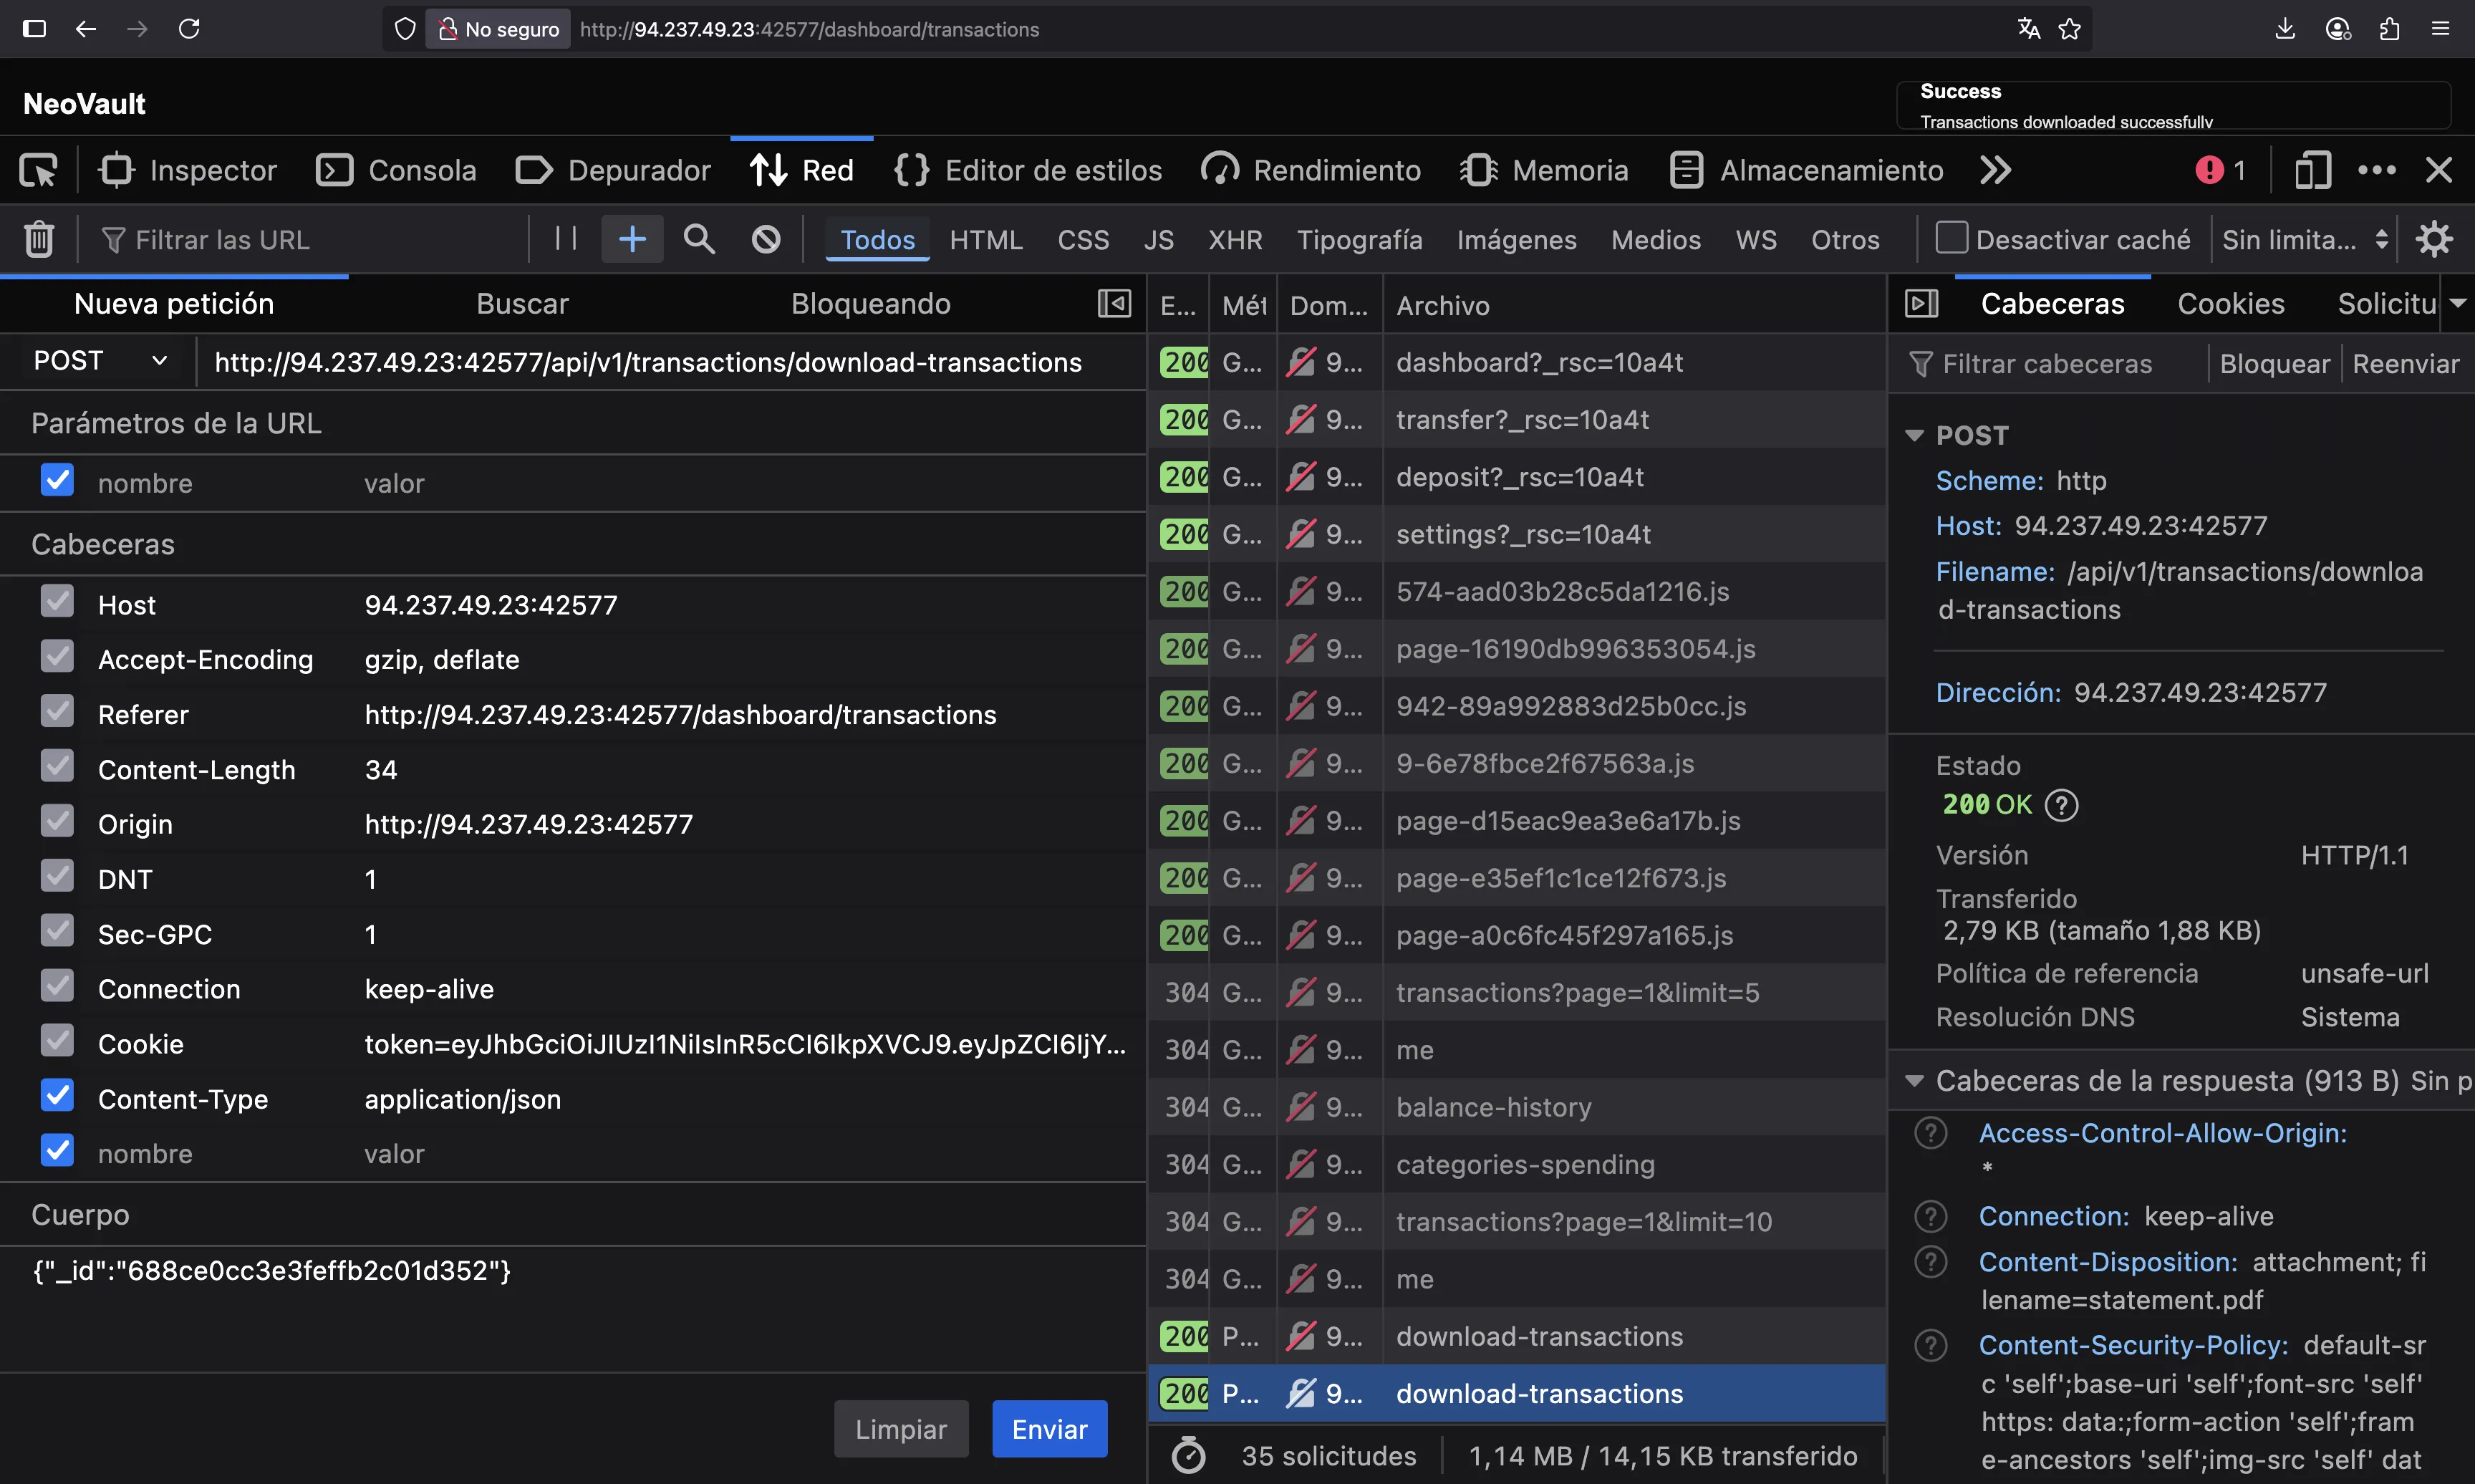Click the Filtrar las URL field
2475x1484 pixels.
pos(310,240)
